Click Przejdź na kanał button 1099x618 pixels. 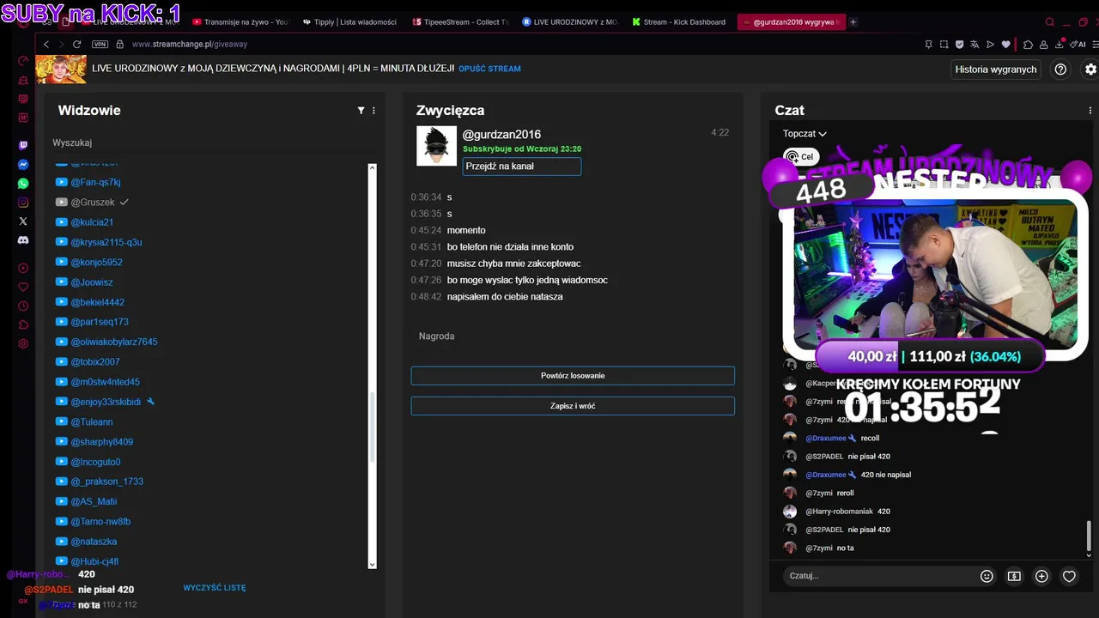pyautogui.click(x=522, y=167)
